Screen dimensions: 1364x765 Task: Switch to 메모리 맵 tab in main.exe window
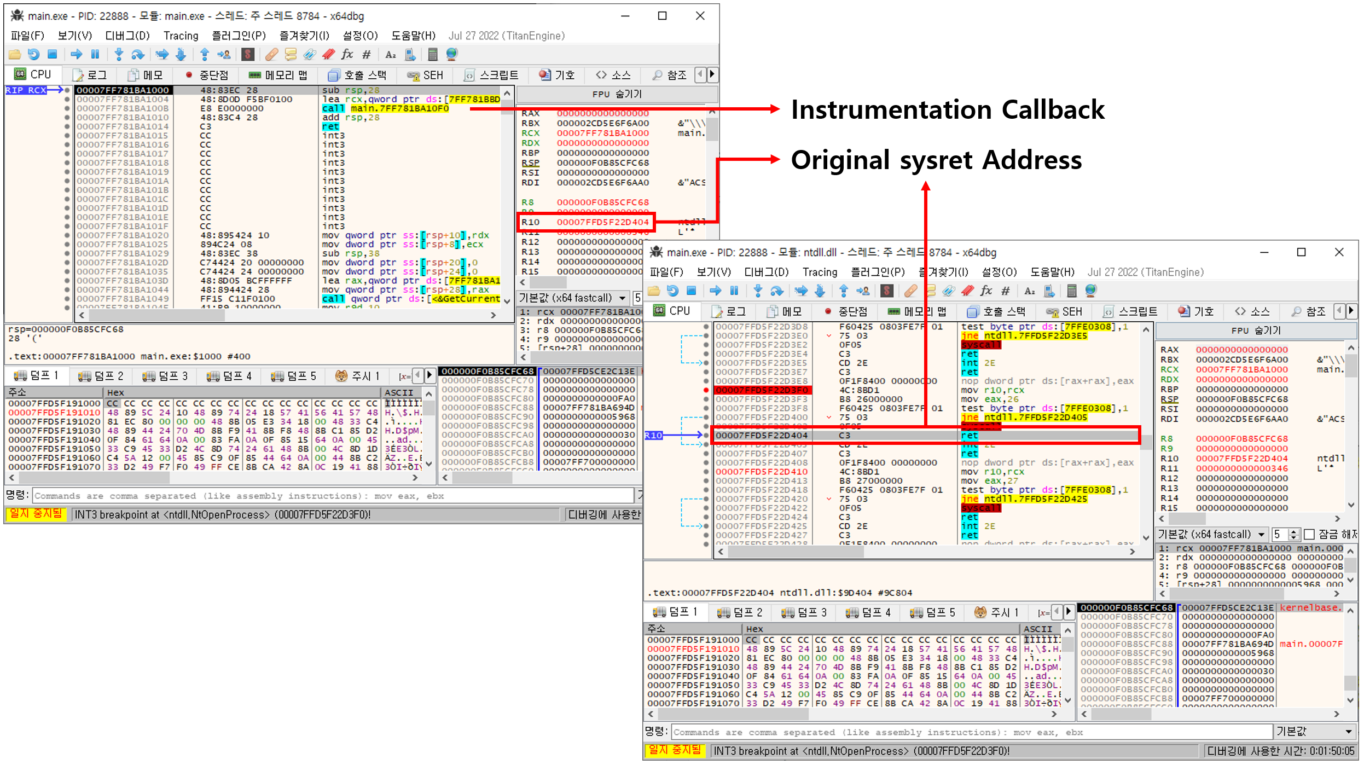coord(278,75)
